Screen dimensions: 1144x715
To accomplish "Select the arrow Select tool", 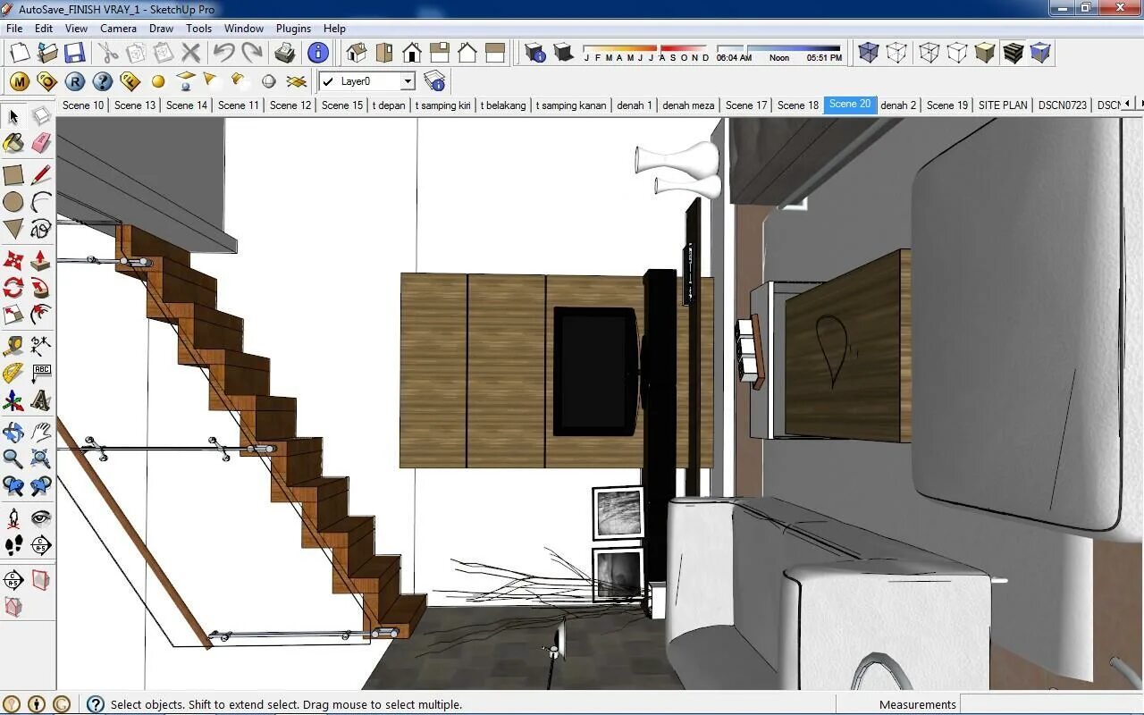I will coord(13,116).
